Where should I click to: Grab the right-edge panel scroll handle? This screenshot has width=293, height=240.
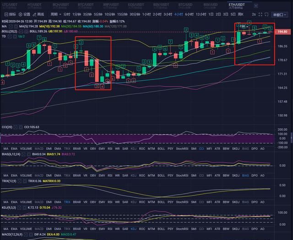coord(292,138)
